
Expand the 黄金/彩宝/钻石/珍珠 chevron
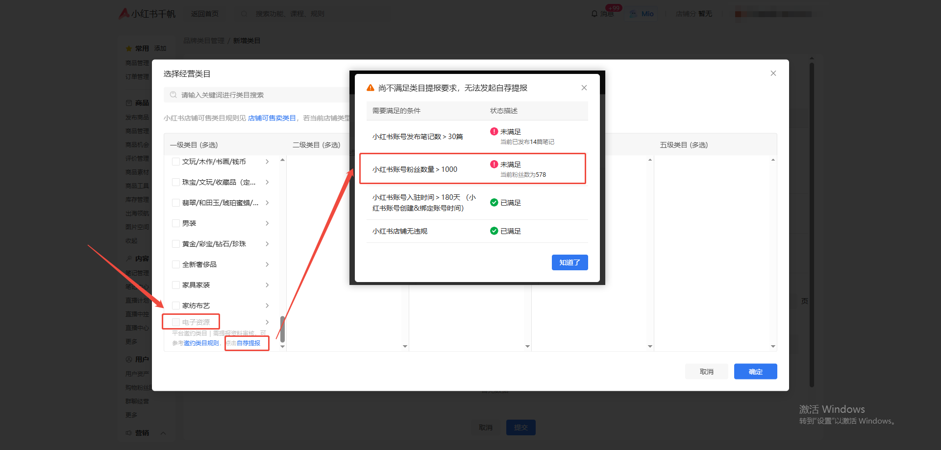click(267, 244)
